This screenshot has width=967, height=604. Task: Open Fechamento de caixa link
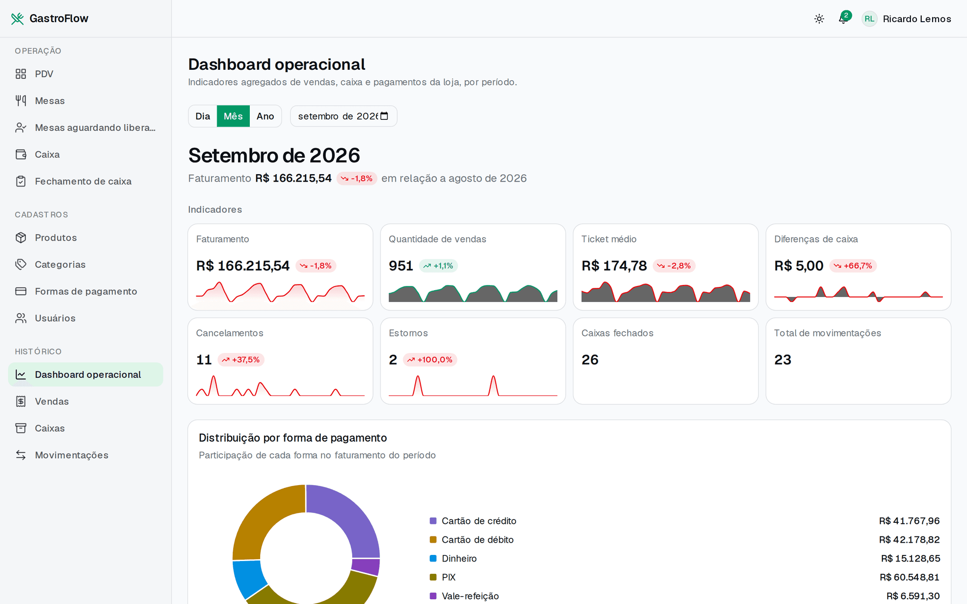[x=85, y=182]
